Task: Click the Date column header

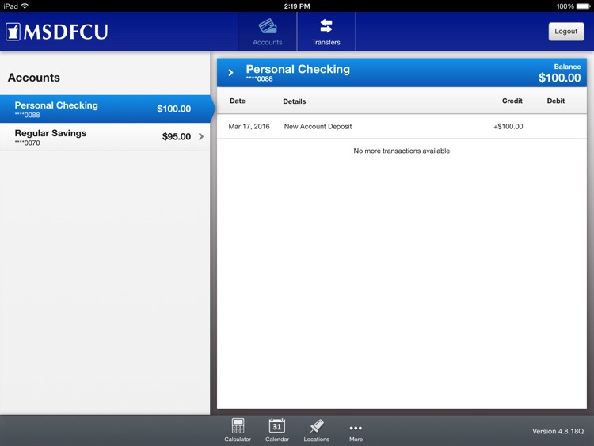Action: tap(238, 101)
